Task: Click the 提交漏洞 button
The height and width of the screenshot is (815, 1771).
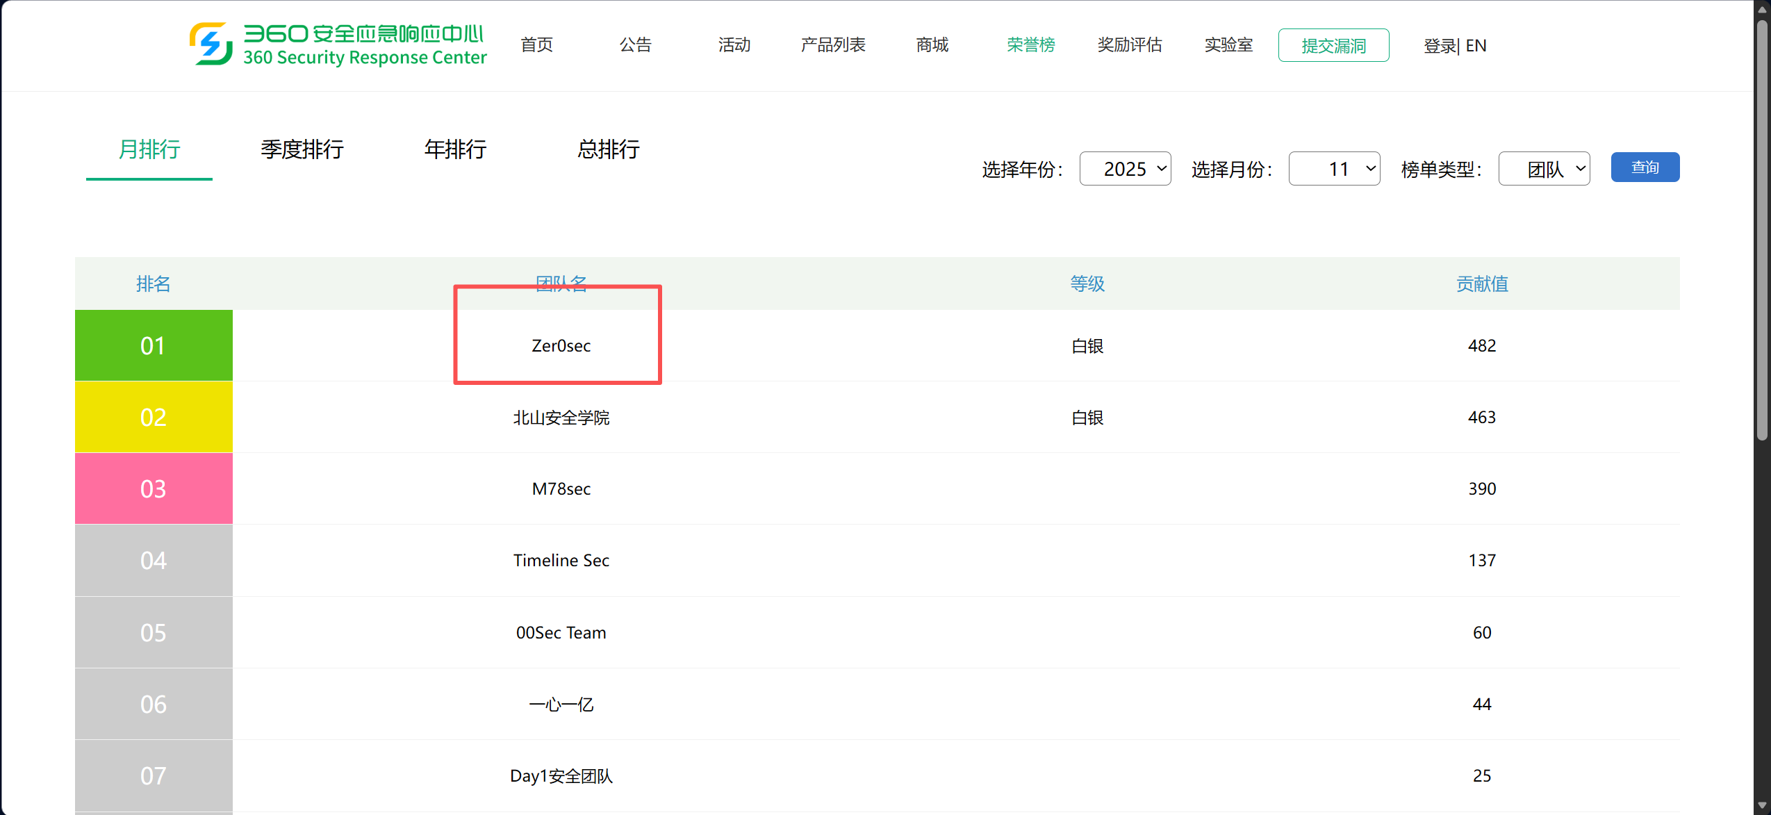Action: click(1333, 45)
